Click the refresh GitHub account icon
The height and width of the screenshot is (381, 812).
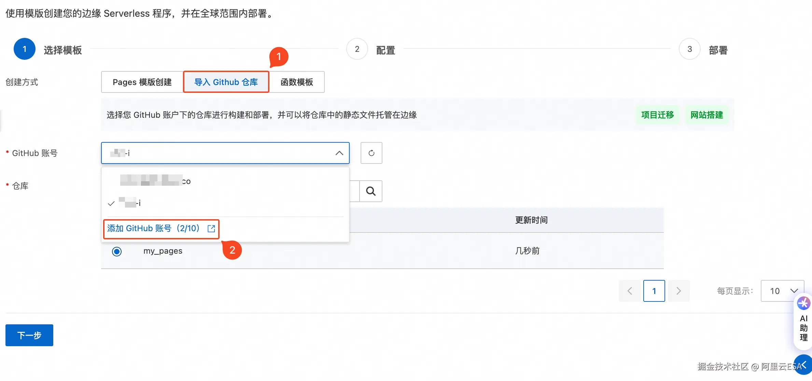(x=371, y=153)
